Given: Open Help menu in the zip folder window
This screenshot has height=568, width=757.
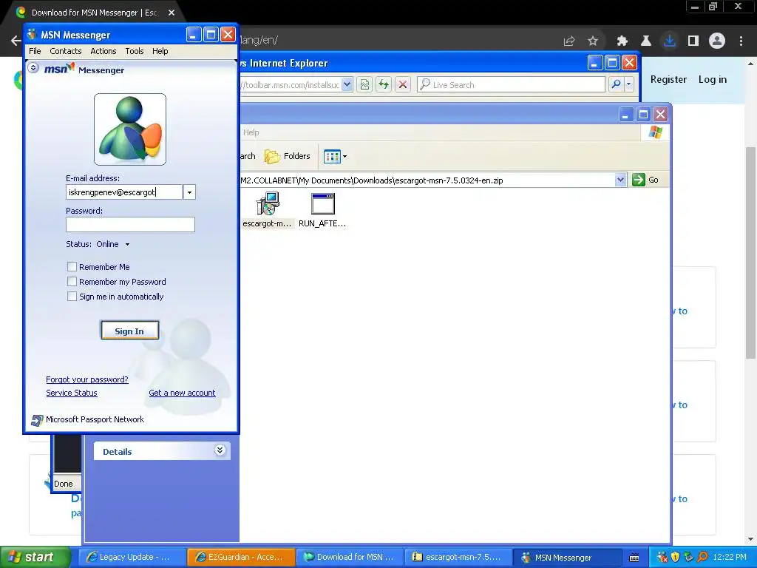Looking at the screenshot, I should [251, 132].
